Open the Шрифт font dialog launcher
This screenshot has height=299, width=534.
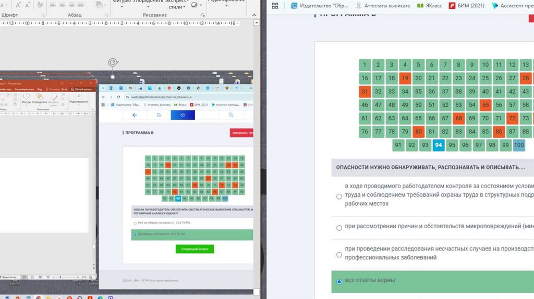[43, 15]
